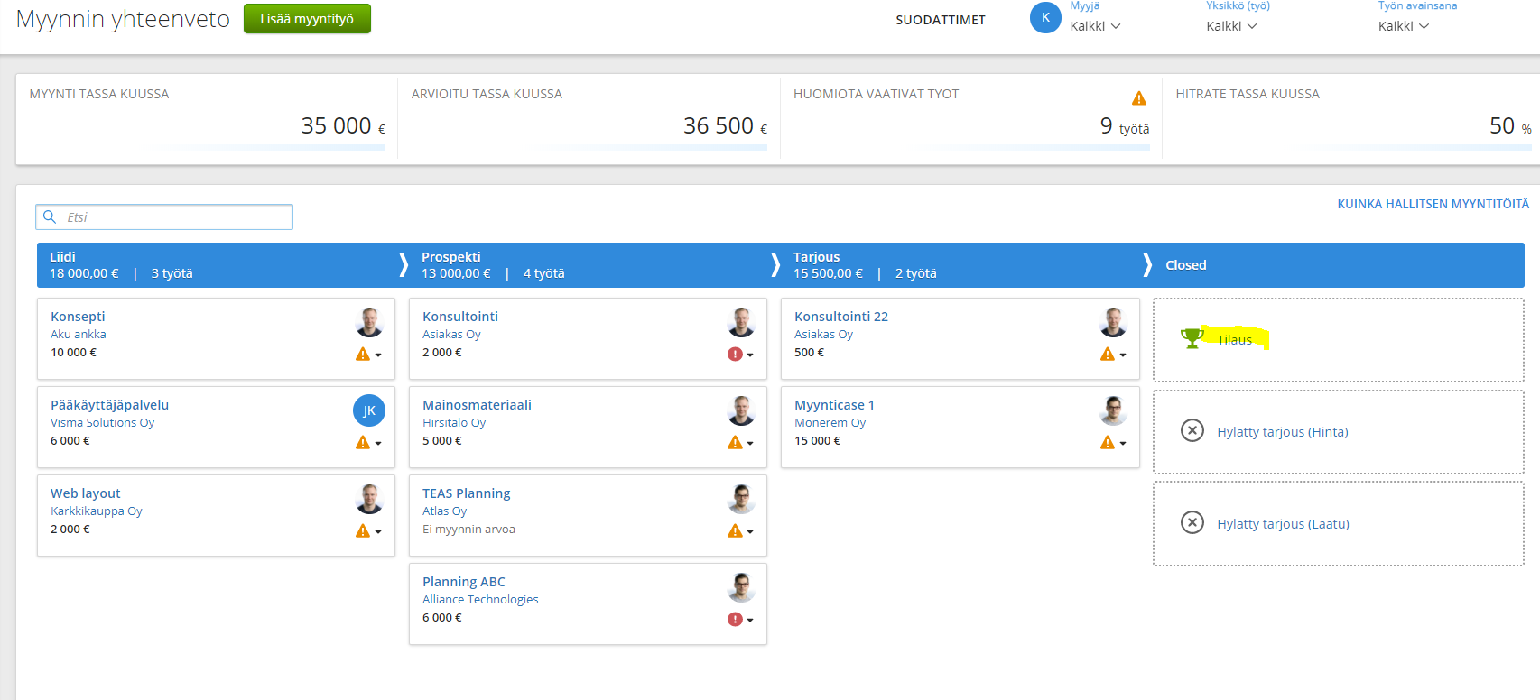Open the Mainosmateriaali sales case
1540x700 pixels.
point(477,405)
